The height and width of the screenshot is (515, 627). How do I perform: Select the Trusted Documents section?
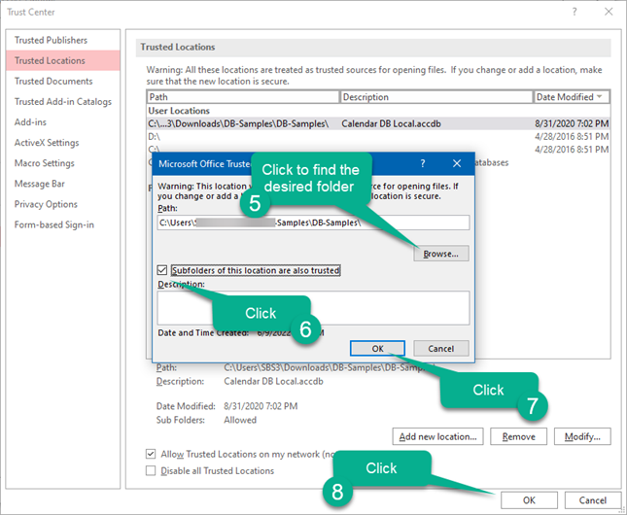click(53, 82)
